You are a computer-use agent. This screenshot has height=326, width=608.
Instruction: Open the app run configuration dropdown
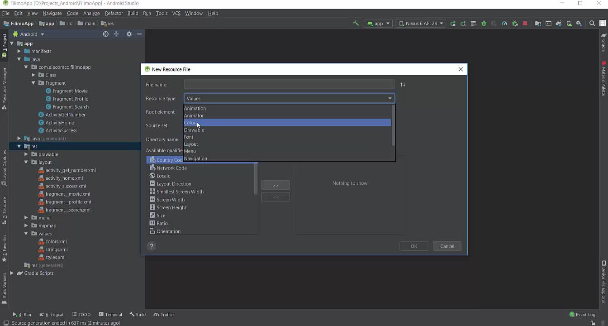tap(379, 24)
